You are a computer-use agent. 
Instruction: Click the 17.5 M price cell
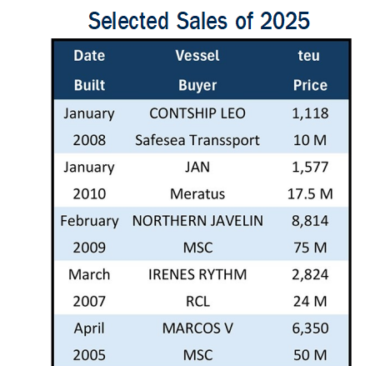(x=310, y=194)
